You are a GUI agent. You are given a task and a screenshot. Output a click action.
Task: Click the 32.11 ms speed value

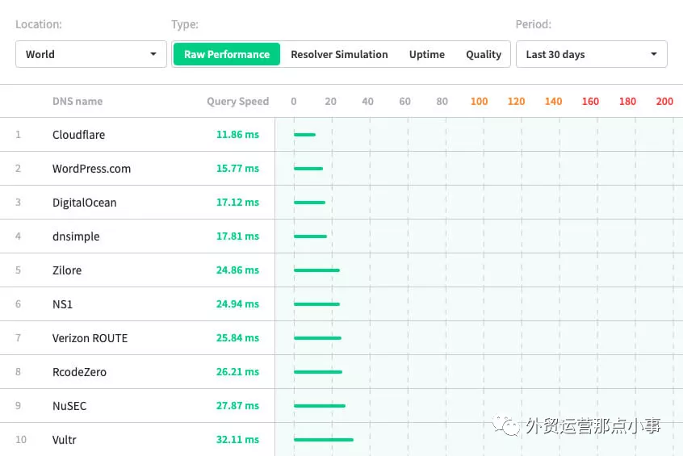point(237,440)
